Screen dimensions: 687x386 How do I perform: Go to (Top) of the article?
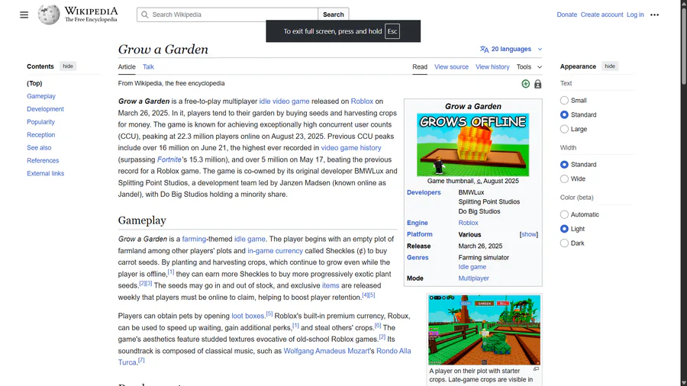34,83
